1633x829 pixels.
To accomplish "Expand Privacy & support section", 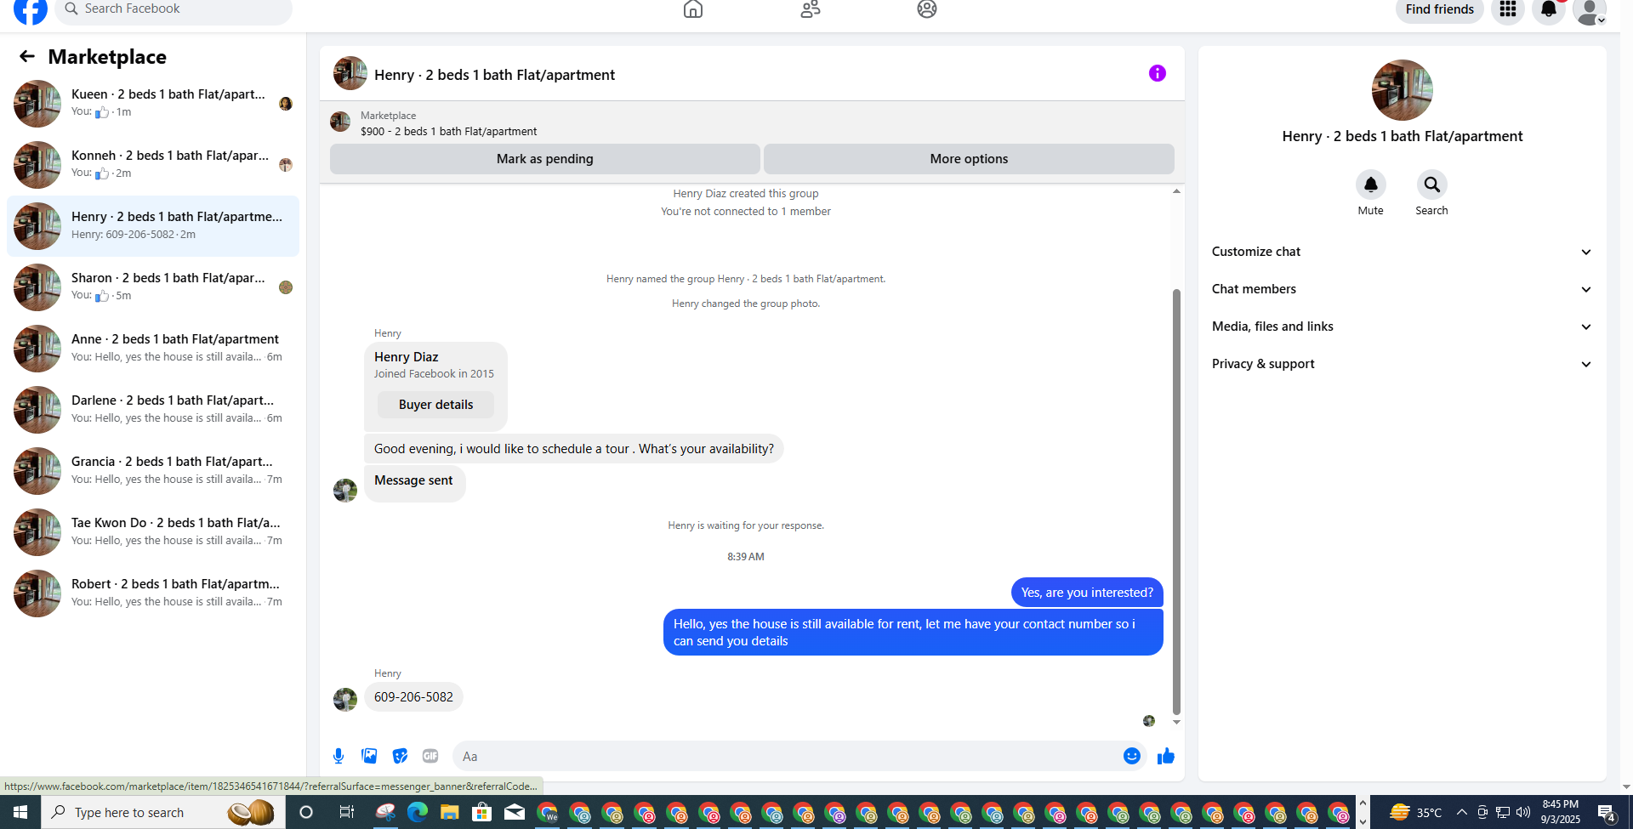I will click(x=1403, y=364).
